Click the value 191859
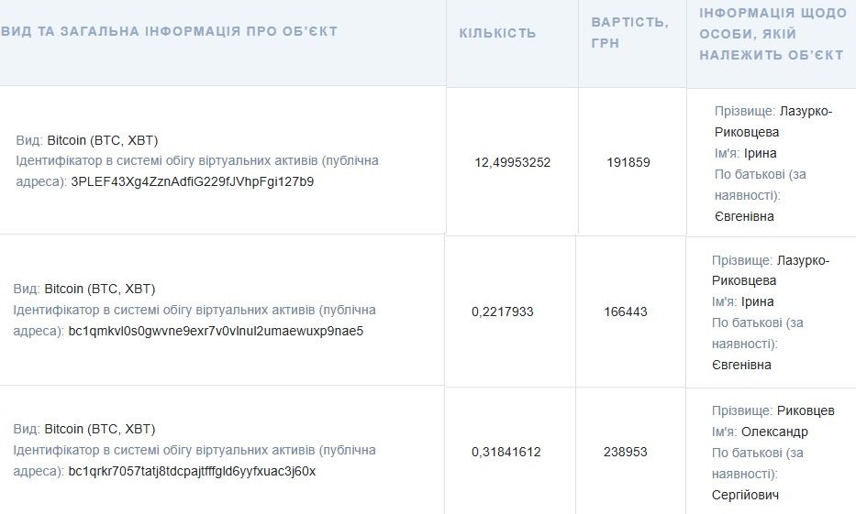 pos(628,162)
